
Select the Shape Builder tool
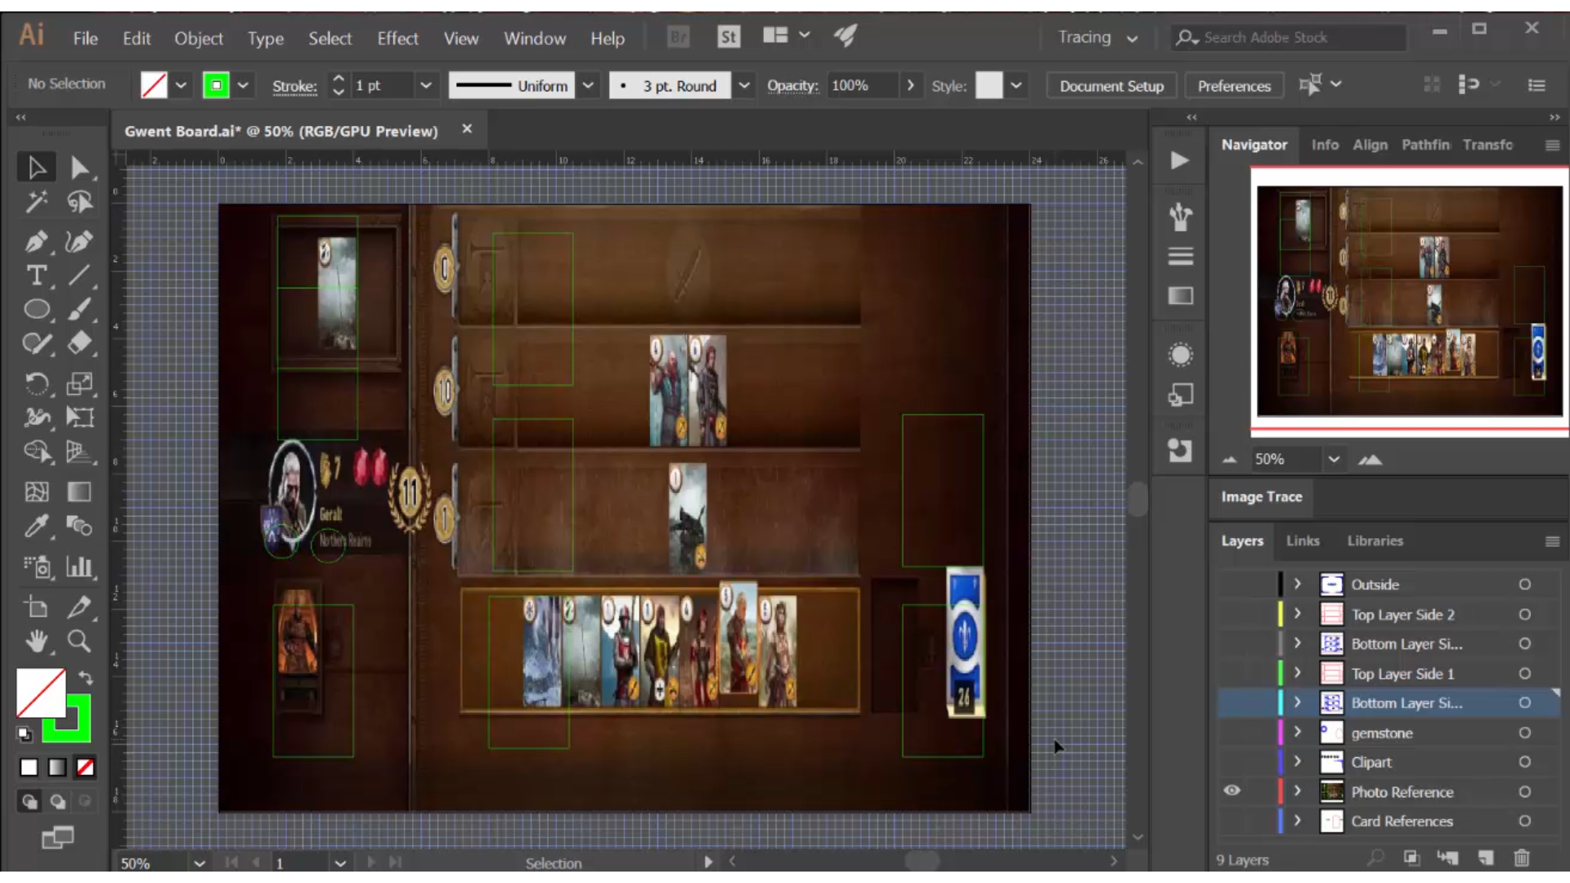pos(36,451)
